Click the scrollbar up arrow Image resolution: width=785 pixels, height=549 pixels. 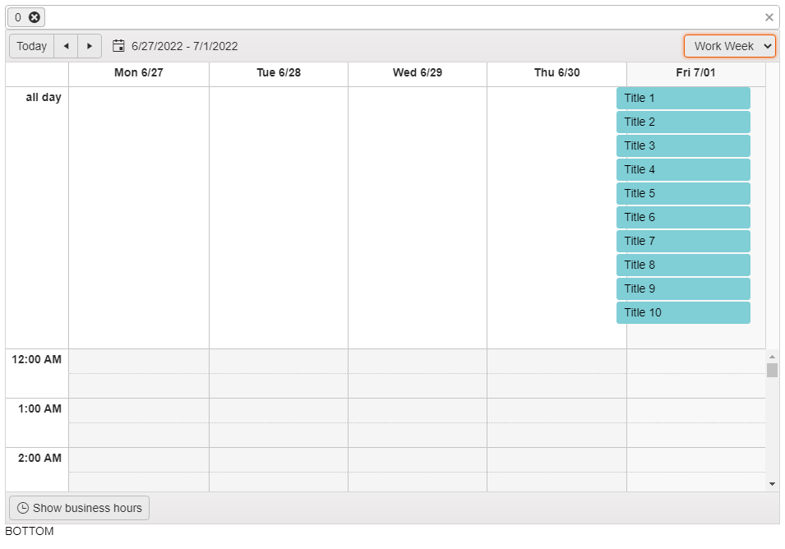coord(772,357)
